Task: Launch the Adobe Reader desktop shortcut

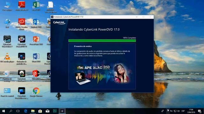Action: (x=22, y=6)
